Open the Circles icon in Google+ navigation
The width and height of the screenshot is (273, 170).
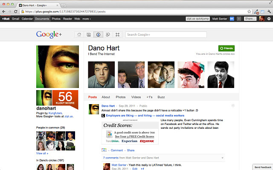pyautogui.click(x=108, y=34)
